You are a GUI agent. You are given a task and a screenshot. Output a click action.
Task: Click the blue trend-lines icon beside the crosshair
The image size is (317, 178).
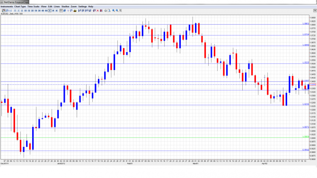tap(64, 10)
